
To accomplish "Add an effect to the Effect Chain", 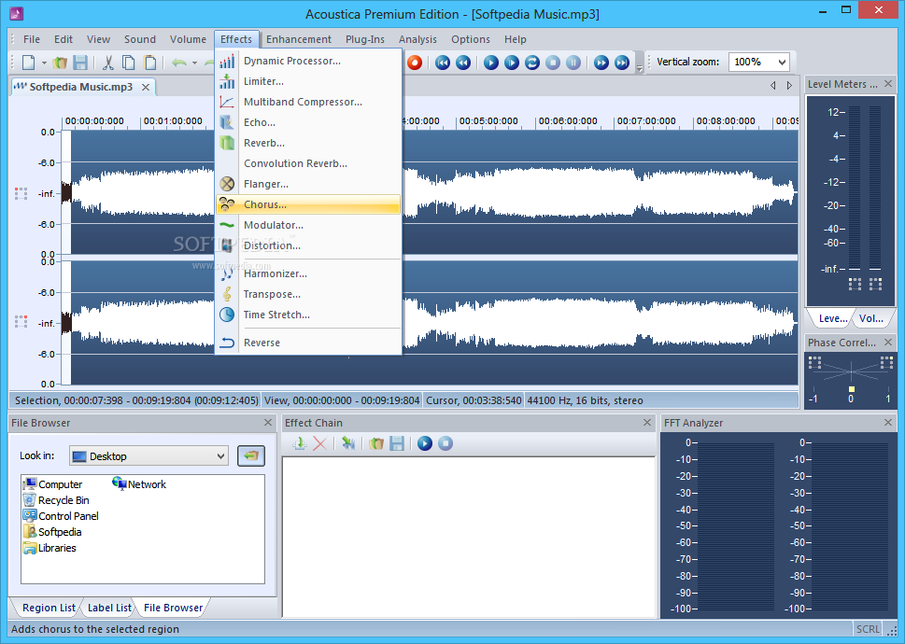I will tap(300, 443).
